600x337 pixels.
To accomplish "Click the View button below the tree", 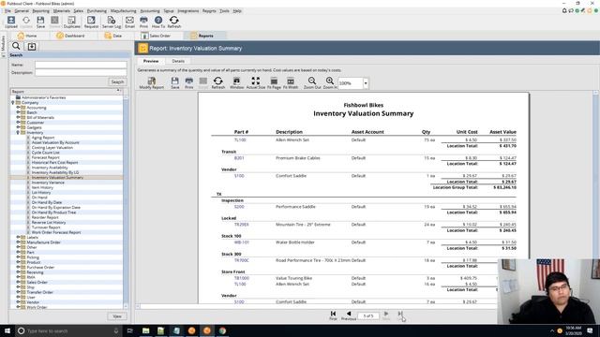I will (117, 316).
